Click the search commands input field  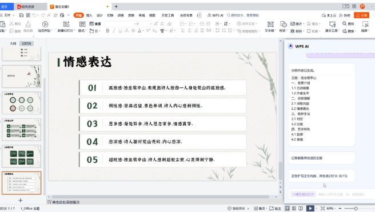(243, 15)
